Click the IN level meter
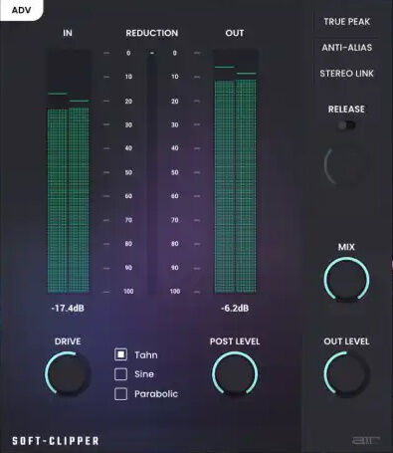 click(69, 171)
